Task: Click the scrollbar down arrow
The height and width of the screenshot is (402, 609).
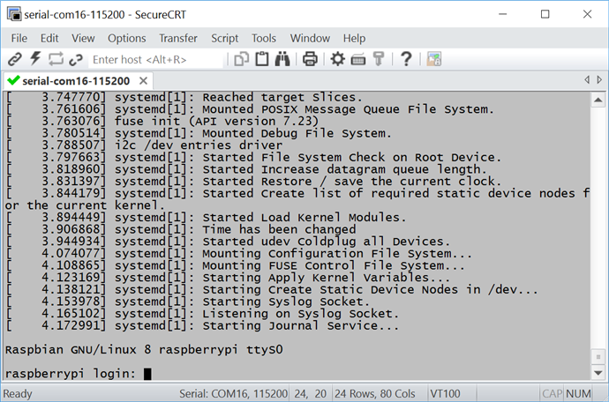Action: [x=598, y=373]
